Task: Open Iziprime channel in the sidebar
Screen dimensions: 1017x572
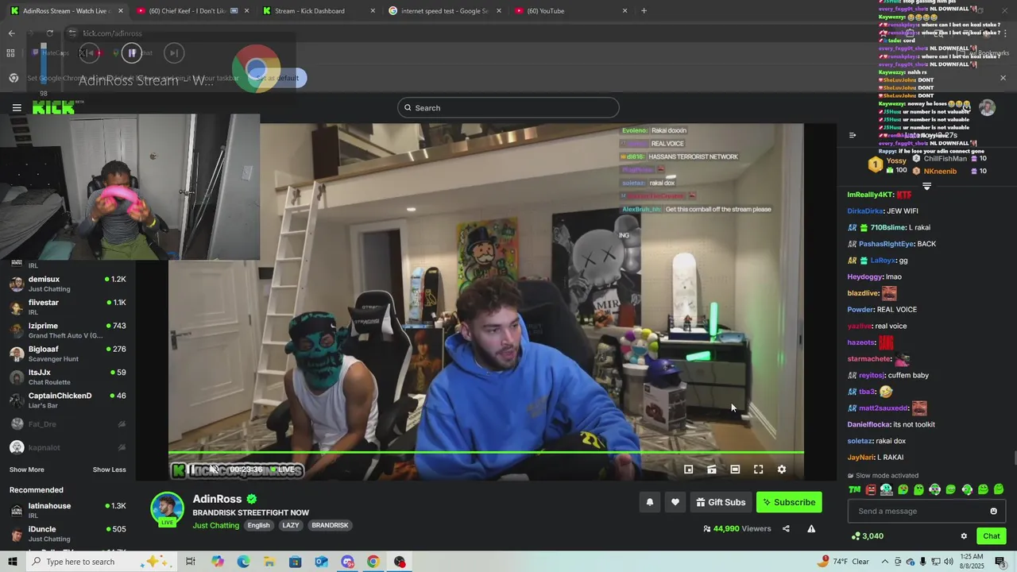Action: 68,330
